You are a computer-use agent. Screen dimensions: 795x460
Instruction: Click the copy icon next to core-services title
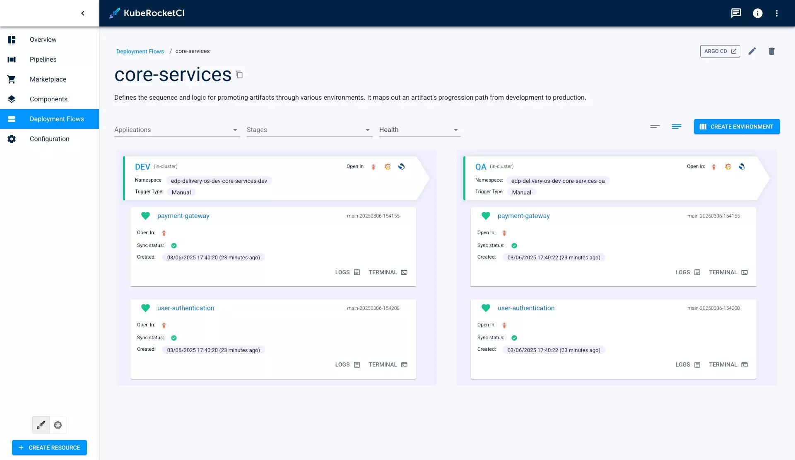[x=239, y=75]
